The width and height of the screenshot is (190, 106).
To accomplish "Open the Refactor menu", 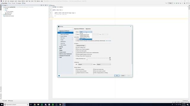I will [x=23, y=1].
